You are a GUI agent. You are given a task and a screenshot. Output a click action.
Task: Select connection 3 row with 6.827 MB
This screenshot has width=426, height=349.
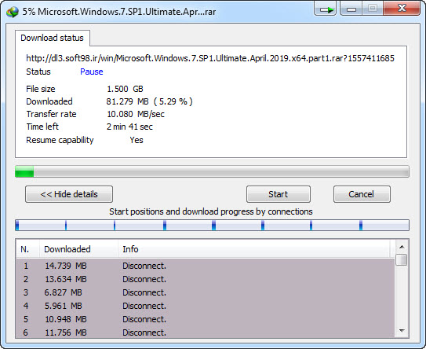[x=205, y=292]
